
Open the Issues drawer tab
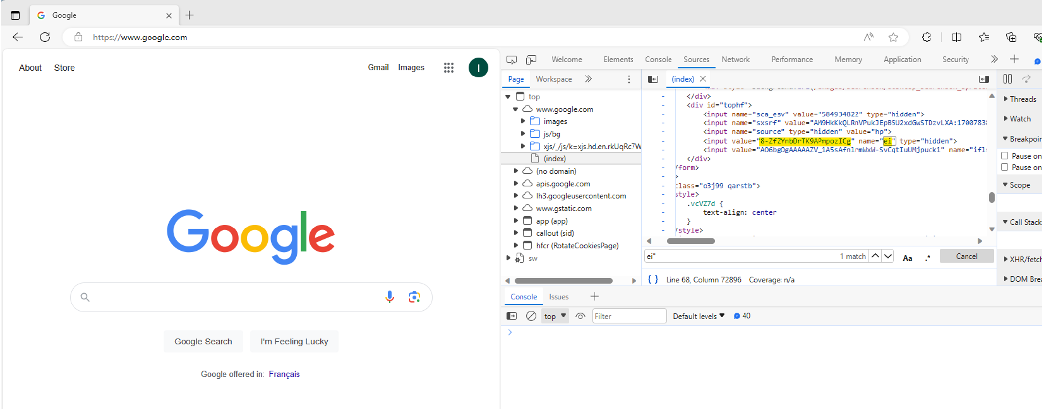(x=558, y=297)
